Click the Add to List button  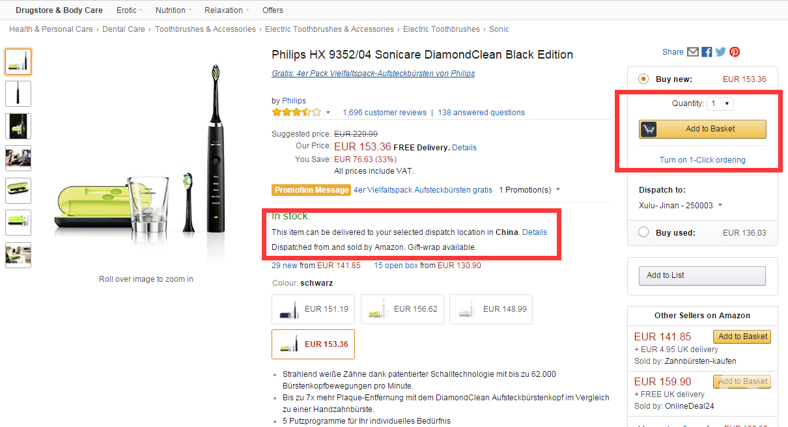(701, 275)
